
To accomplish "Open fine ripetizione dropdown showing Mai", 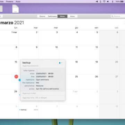I will [37, 83].
